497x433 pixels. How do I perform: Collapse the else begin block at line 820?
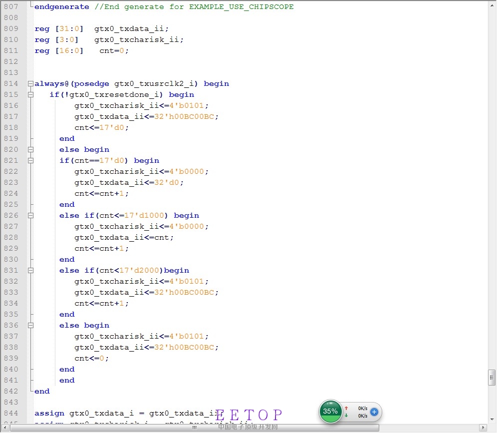[x=31, y=150]
